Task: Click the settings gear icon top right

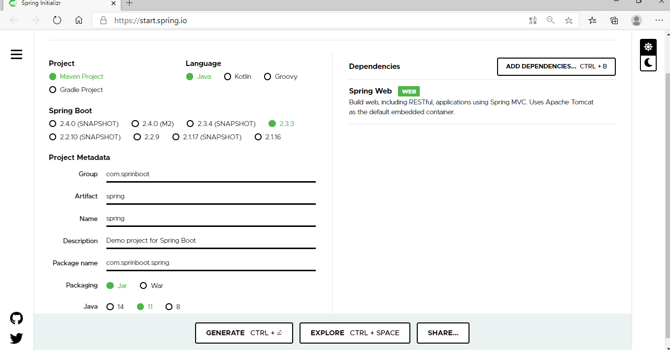Action: point(648,46)
